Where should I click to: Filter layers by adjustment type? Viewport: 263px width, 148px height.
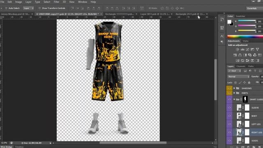click(250, 71)
